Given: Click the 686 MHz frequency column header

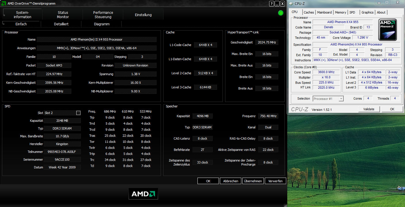Looking at the screenshot, I should (110, 111).
